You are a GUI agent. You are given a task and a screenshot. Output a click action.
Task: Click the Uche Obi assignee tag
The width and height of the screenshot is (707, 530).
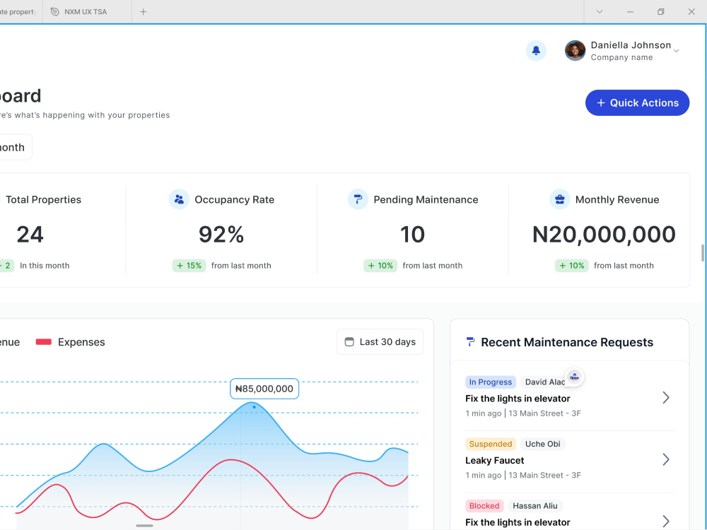coord(543,444)
